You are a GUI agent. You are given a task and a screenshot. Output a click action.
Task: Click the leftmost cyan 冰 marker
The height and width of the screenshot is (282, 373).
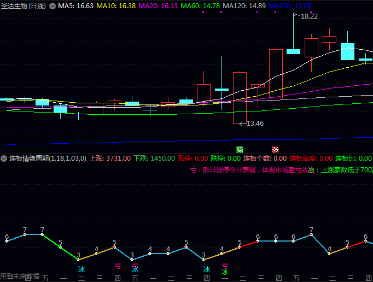pos(81,269)
